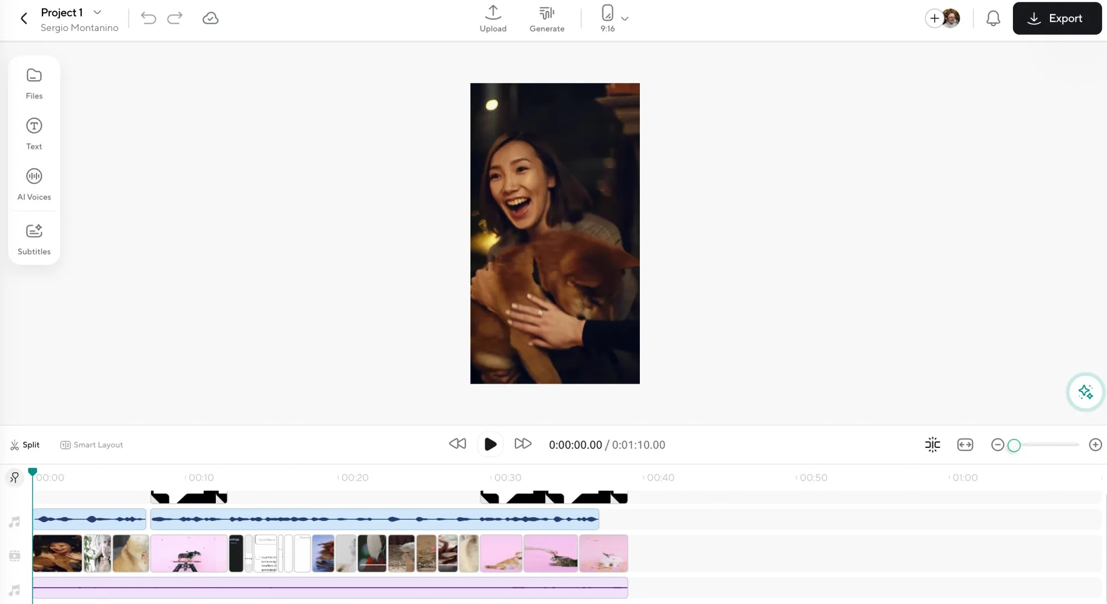Click the Upload button in toolbar
Screen dimensions: 1107x604
(x=493, y=18)
